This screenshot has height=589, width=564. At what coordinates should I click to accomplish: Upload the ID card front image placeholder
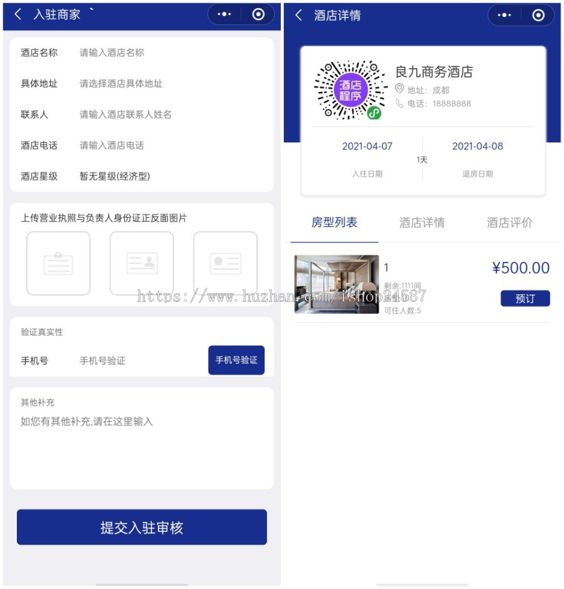click(142, 263)
